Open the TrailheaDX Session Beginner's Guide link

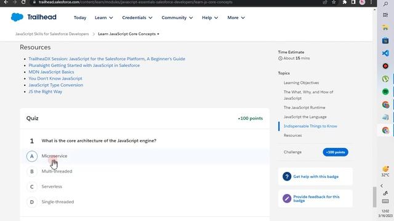pyautogui.click(x=107, y=59)
